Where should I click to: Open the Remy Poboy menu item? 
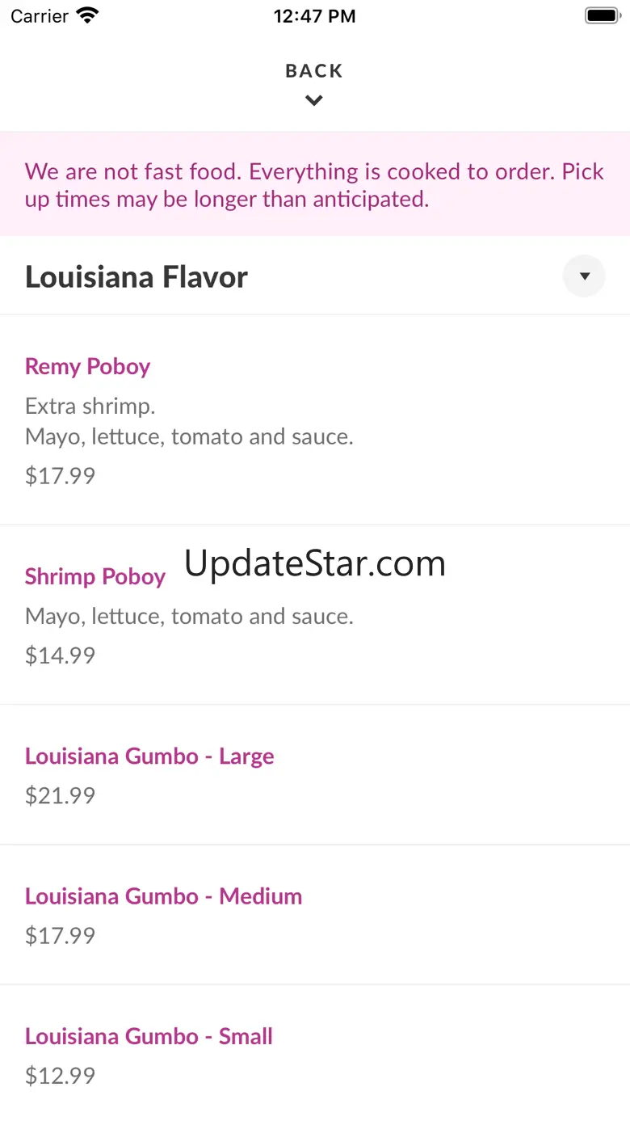tap(87, 367)
